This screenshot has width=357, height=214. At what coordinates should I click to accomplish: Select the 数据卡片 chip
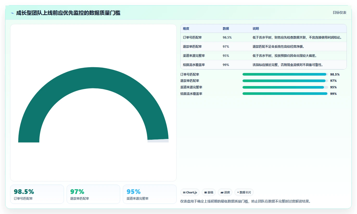coord(244,192)
